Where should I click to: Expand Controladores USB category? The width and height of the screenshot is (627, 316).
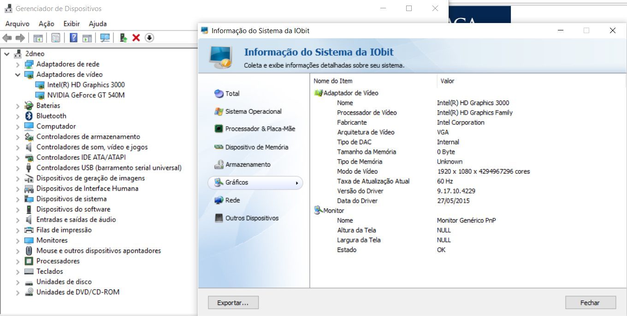click(x=18, y=168)
